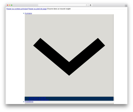Open 'Présentation de SECMI' submenu link
This screenshot has width=133, height=112.
pos(37,98)
